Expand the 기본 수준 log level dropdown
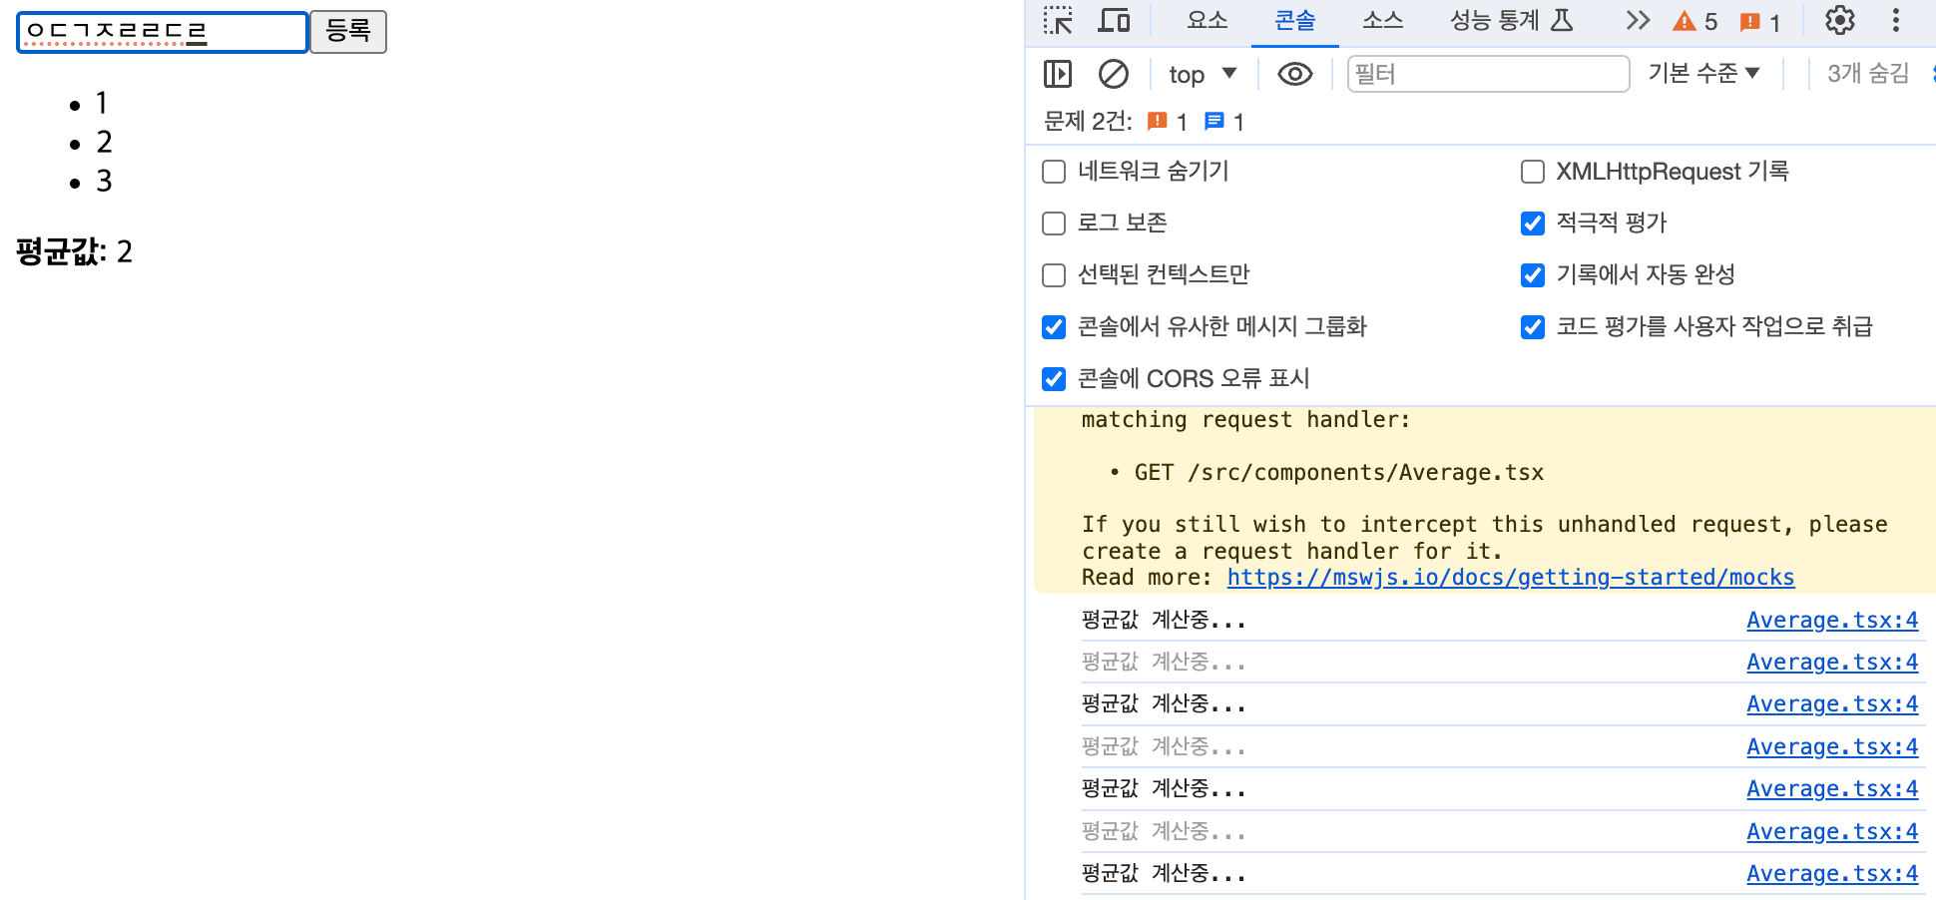Screen dimensions: 1936x900 [x=1703, y=73]
